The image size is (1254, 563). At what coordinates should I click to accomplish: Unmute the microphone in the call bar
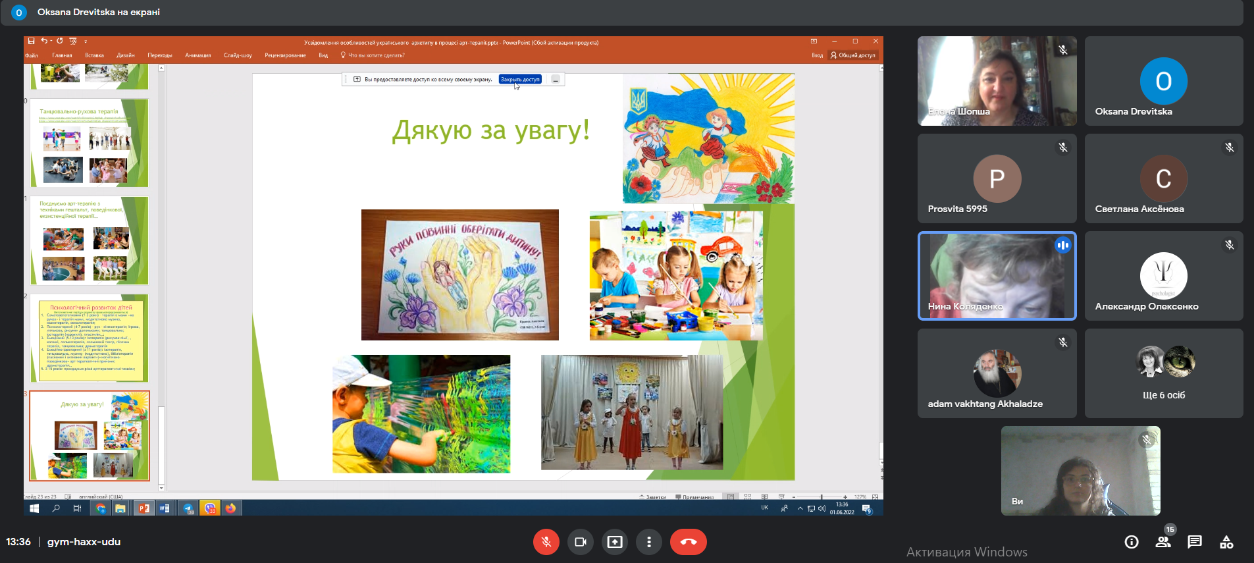click(546, 542)
